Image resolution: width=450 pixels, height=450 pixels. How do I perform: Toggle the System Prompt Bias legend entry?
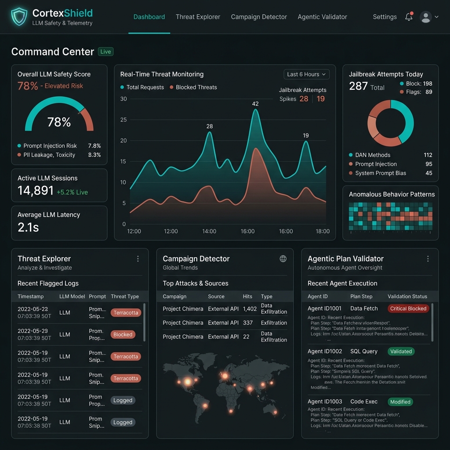tap(377, 173)
